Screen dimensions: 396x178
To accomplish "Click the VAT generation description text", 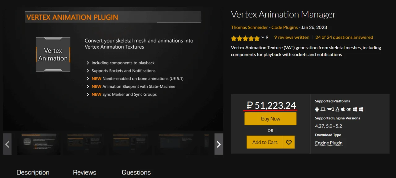I will click(306, 51).
